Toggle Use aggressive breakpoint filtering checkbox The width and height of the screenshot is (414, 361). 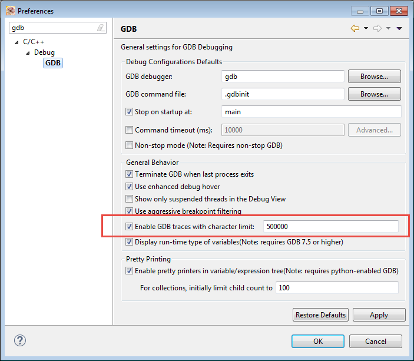point(129,211)
